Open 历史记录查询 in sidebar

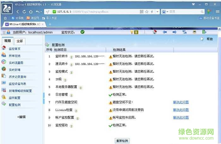pos(17,77)
